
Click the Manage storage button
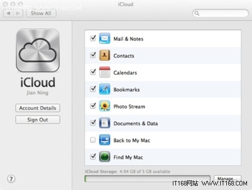pyautogui.click(x=227, y=178)
